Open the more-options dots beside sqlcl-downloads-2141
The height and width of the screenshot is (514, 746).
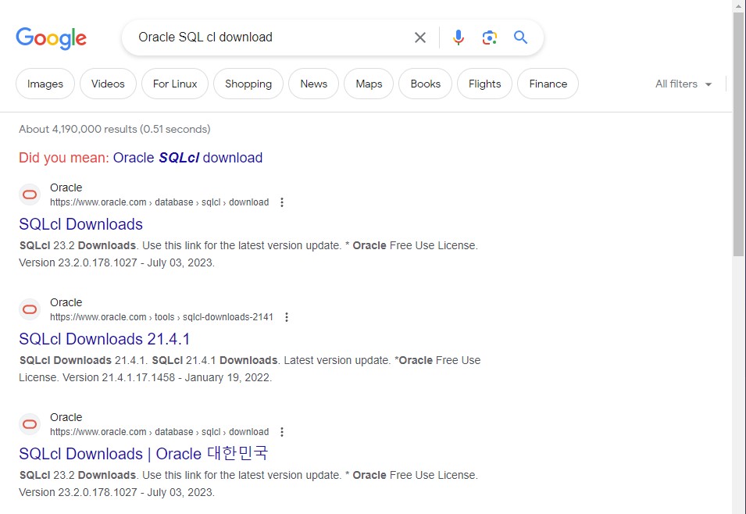click(287, 317)
